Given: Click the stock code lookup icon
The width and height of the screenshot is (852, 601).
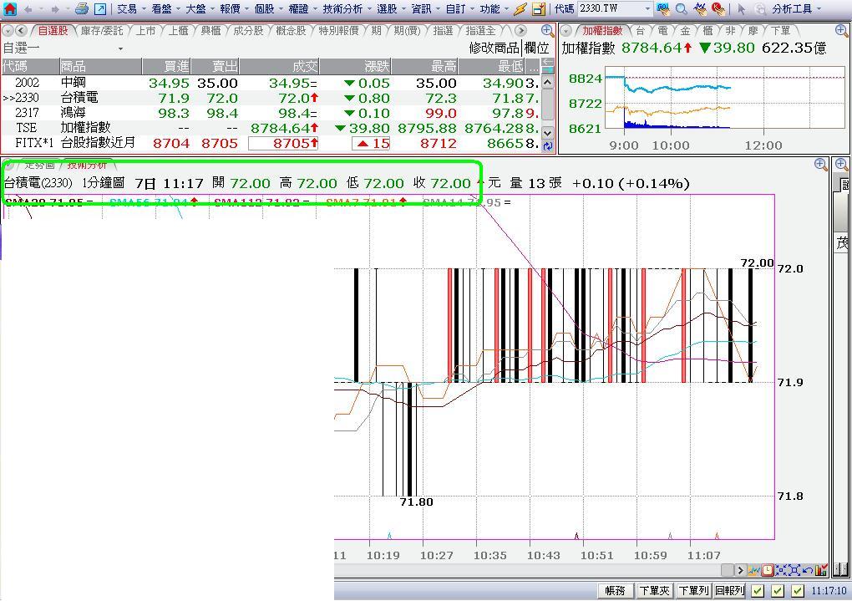Looking at the screenshot, I should click(662, 8).
